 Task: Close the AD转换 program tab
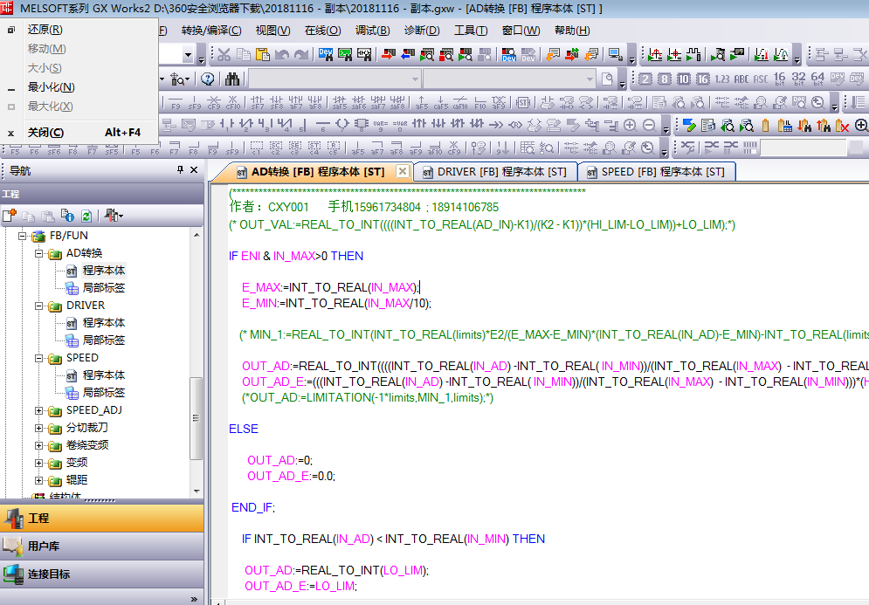[402, 171]
